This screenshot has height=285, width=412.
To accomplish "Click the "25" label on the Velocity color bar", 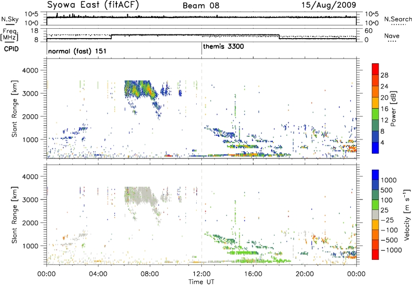I will [x=384, y=210].
